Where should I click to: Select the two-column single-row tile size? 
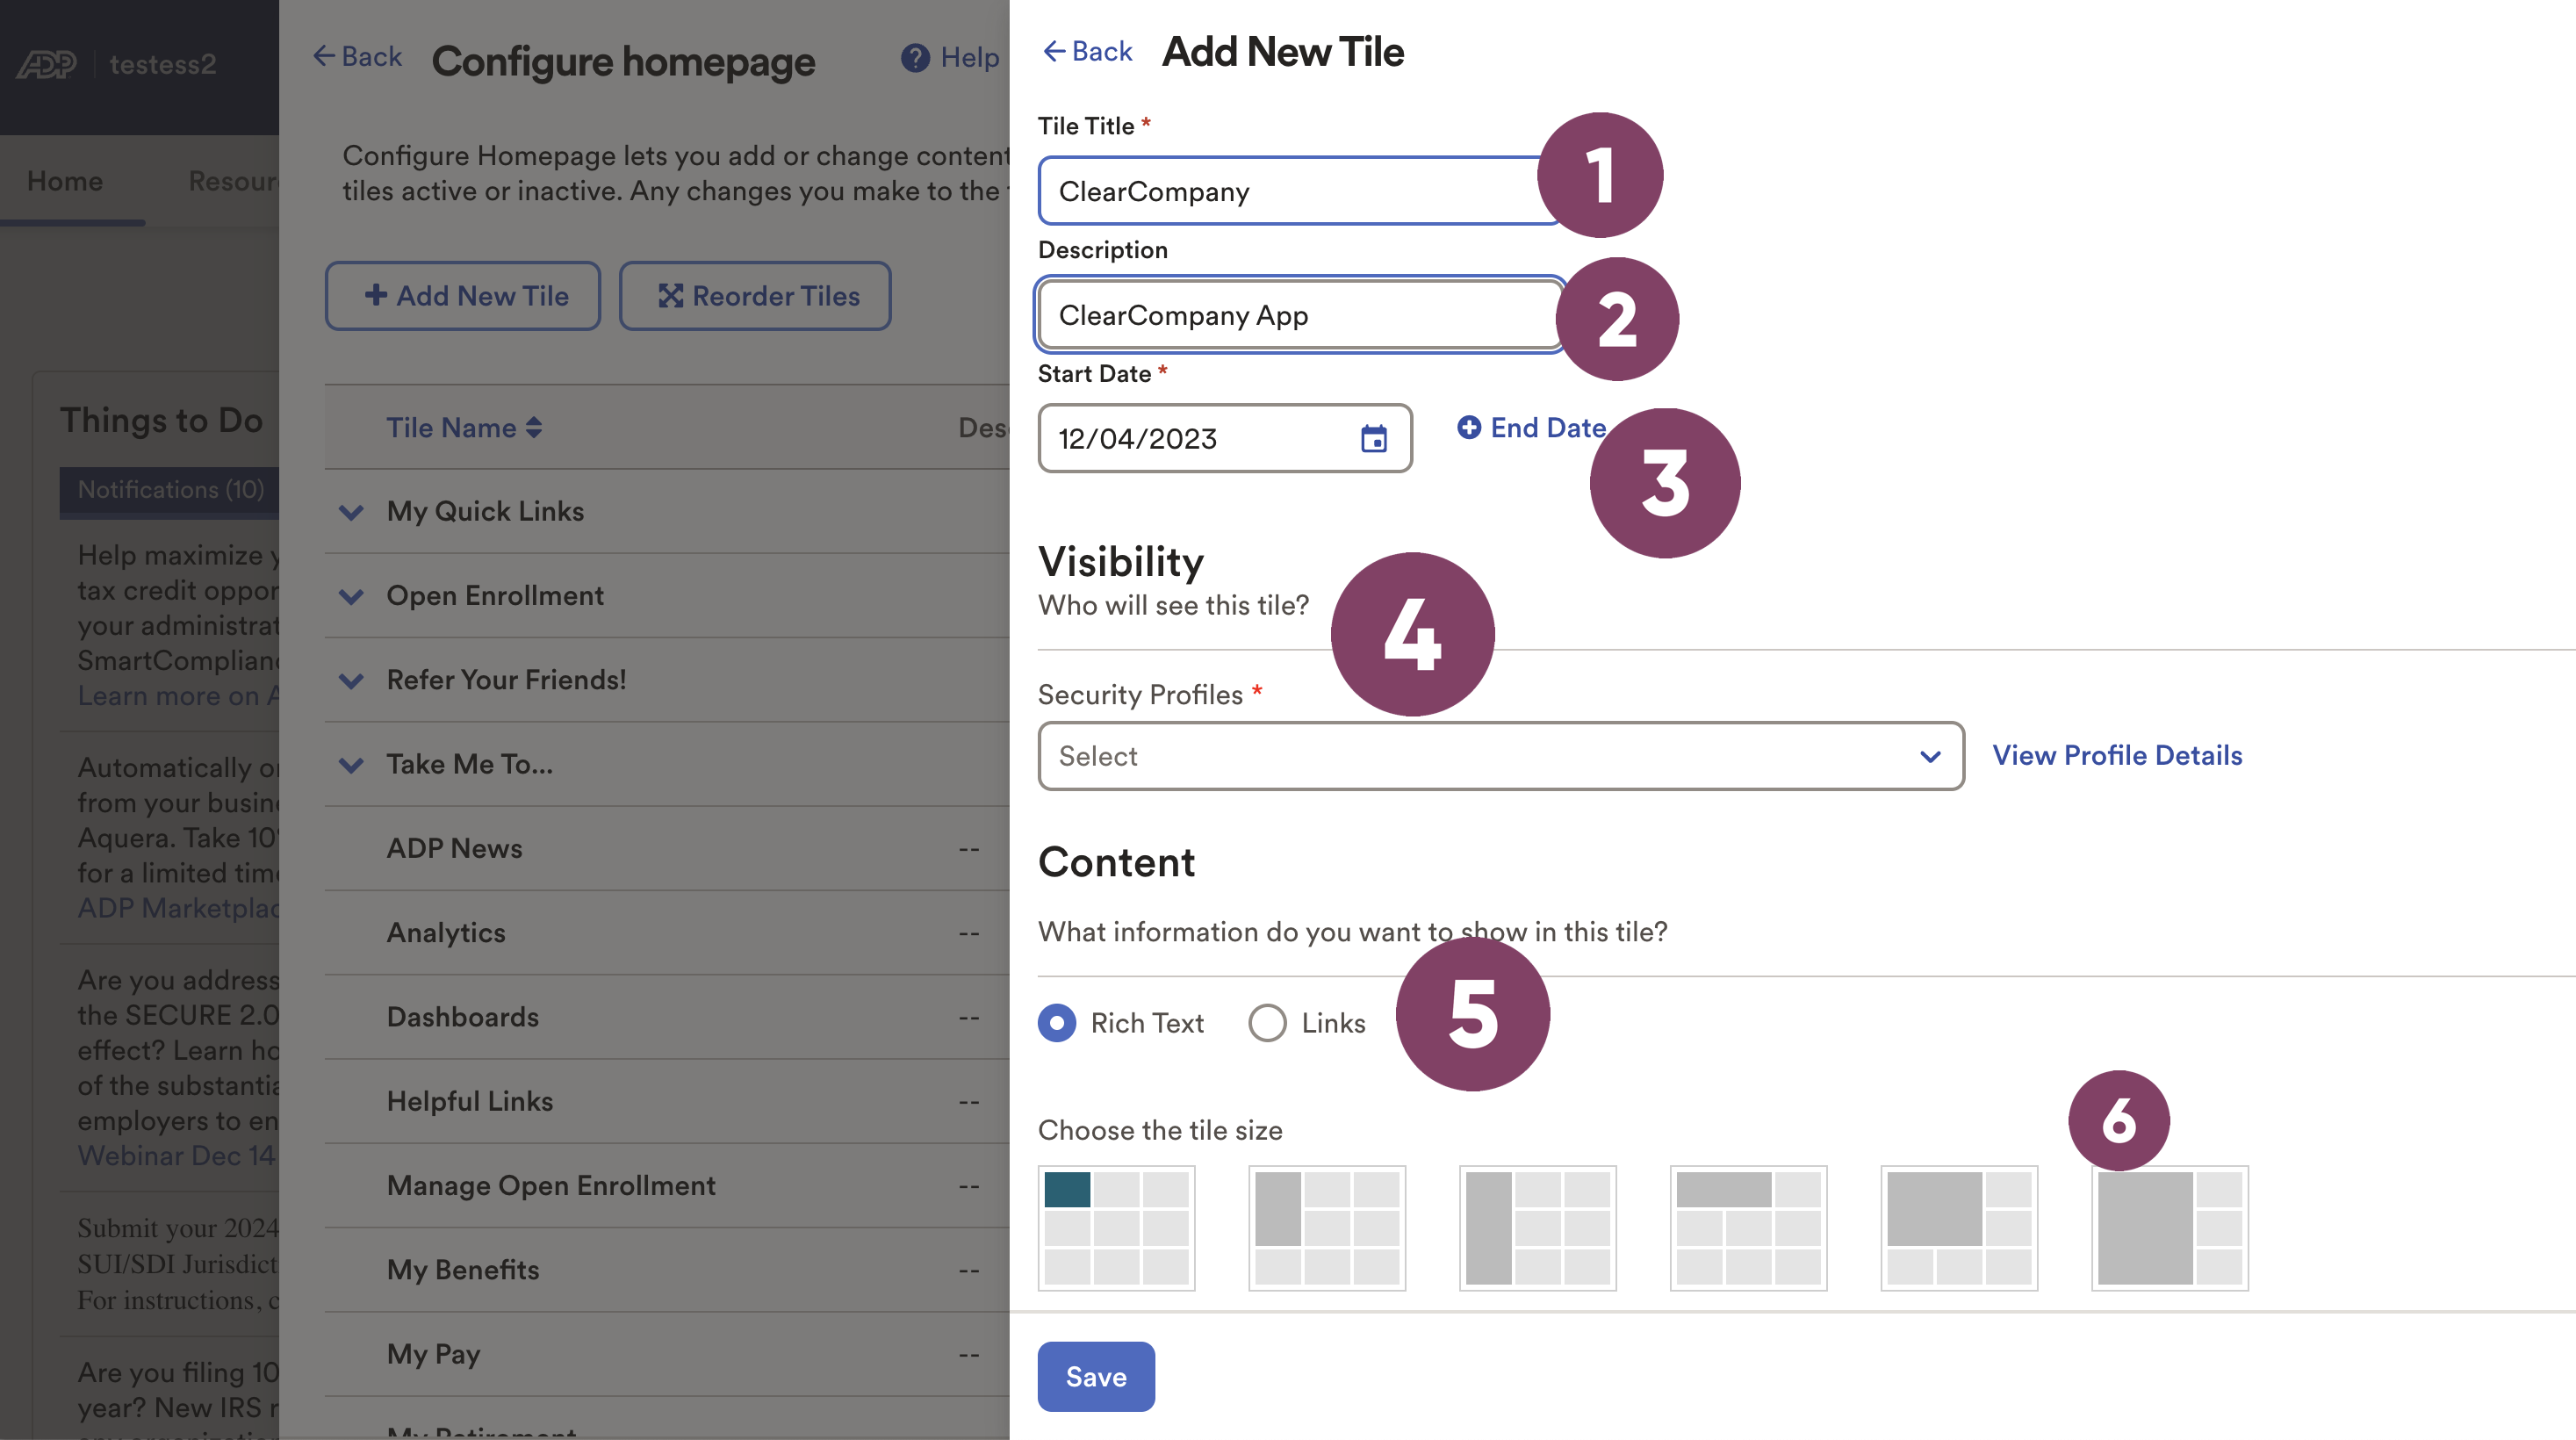(x=1748, y=1227)
